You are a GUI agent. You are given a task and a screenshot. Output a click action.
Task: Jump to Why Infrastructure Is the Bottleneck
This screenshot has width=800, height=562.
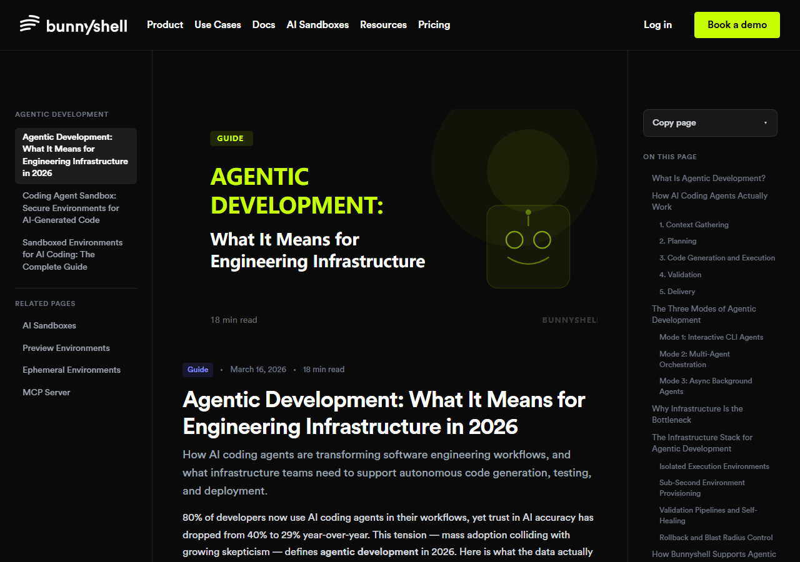pos(697,414)
